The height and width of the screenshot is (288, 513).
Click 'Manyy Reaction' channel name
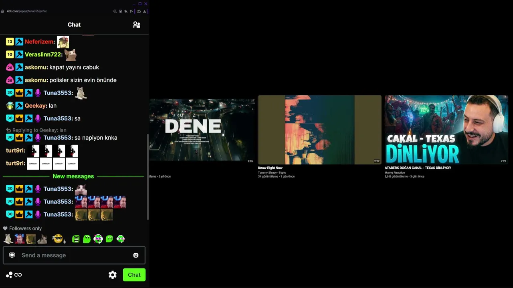point(395,172)
